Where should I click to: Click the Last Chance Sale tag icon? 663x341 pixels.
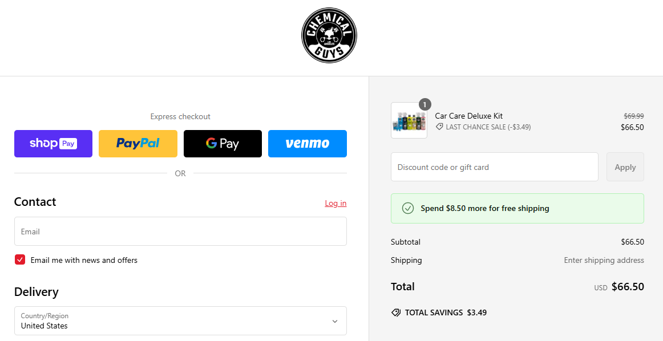tap(439, 127)
